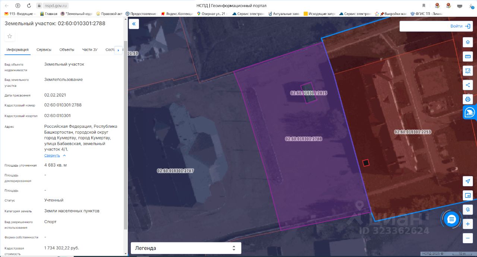This screenshot has height=257, width=477.
Task: Switch to the Информация tab
Action: click(x=18, y=50)
